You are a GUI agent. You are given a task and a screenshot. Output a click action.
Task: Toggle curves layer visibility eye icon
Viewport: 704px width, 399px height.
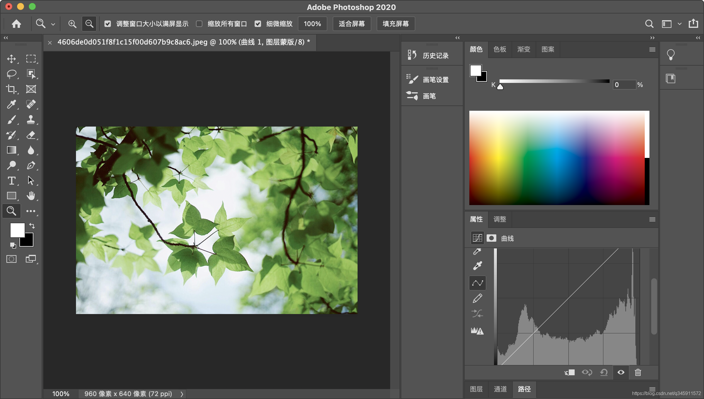click(621, 372)
